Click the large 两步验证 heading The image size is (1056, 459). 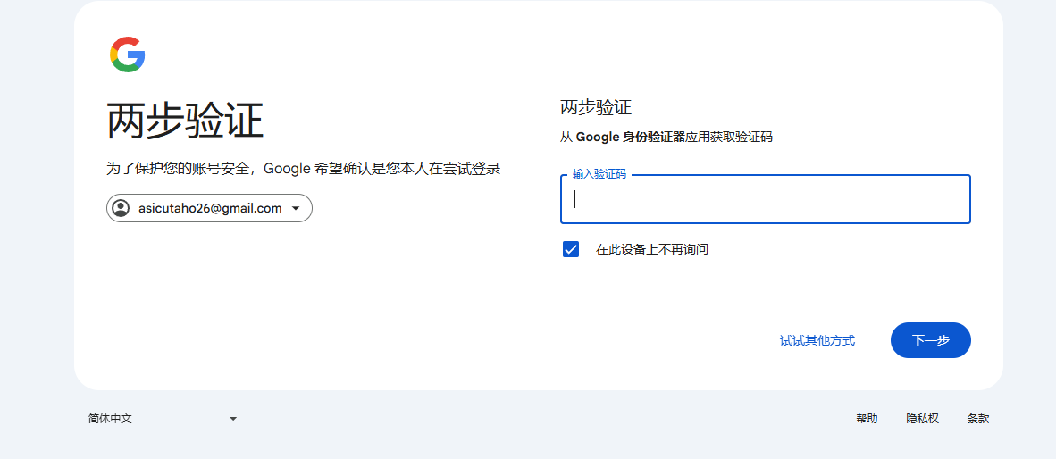(x=185, y=121)
